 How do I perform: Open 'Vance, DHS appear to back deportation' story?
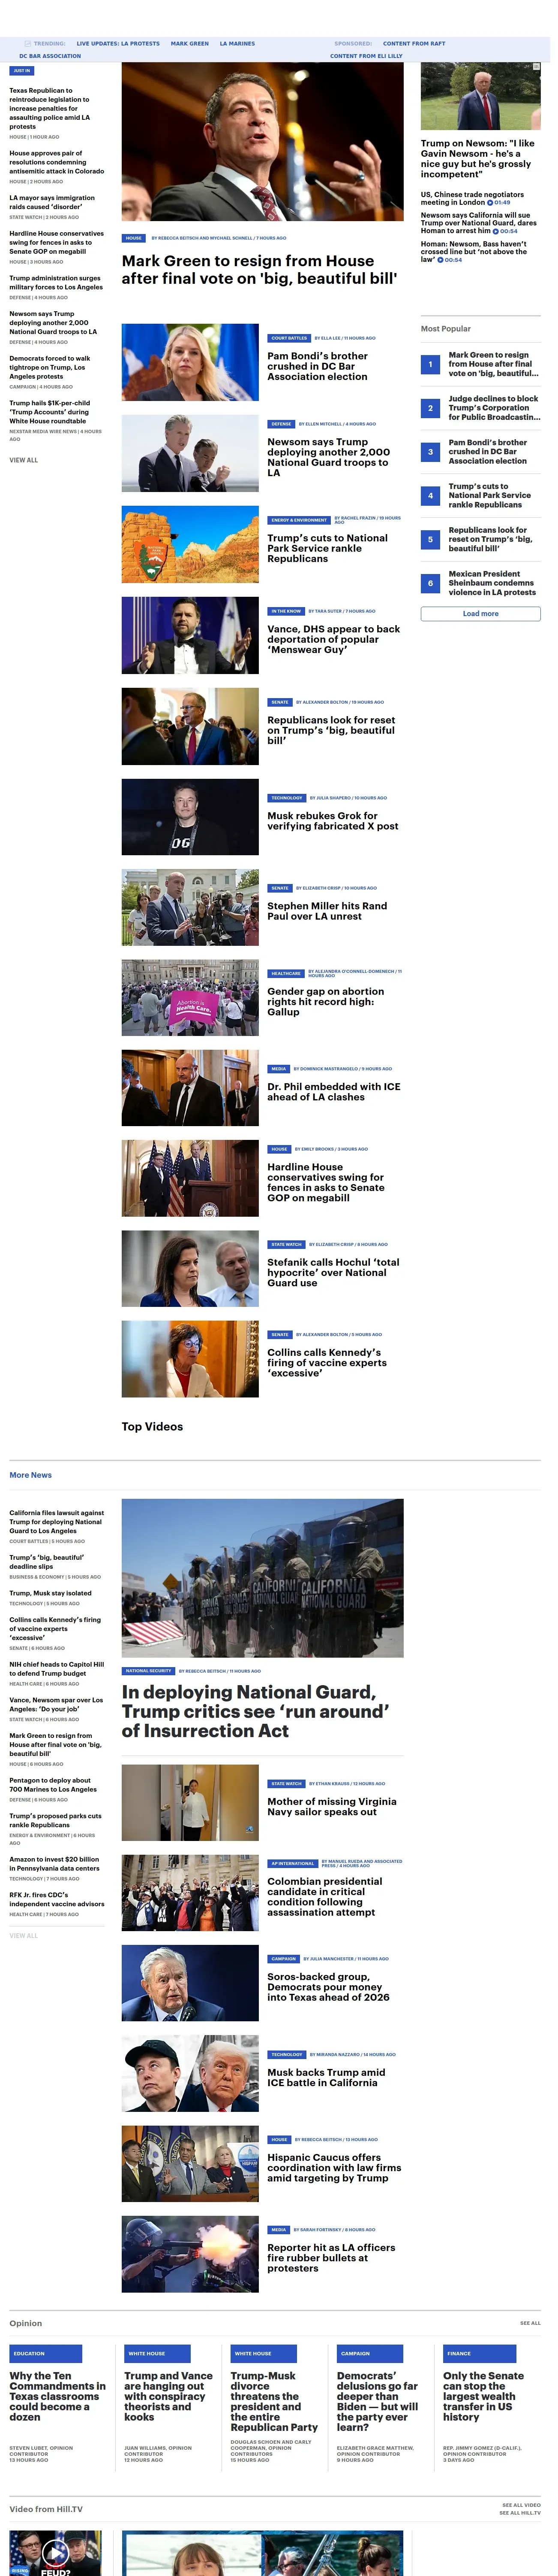333,639
